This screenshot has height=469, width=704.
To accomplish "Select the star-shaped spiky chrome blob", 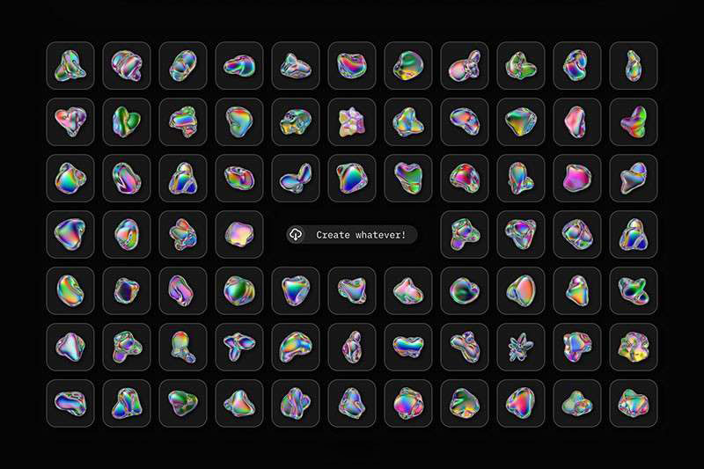I will coord(521,347).
